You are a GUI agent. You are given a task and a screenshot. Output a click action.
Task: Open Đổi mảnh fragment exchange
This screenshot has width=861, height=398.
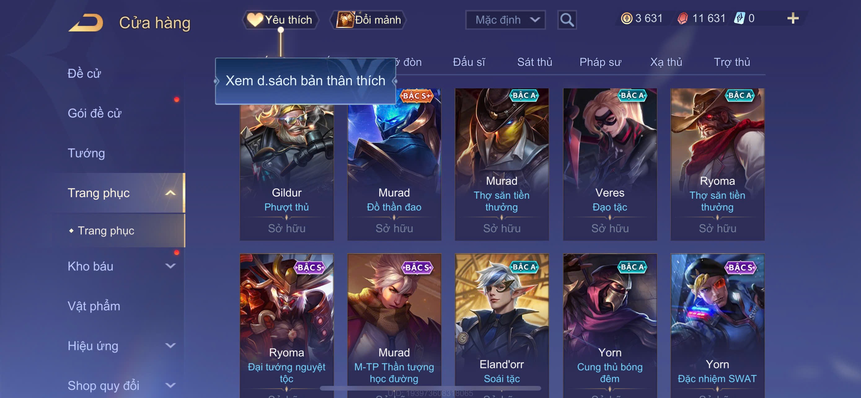(x=368, y=20)
